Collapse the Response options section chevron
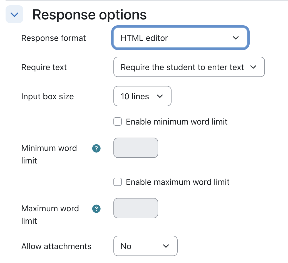Viewport: 288px width, 263px height. point(14,14)
